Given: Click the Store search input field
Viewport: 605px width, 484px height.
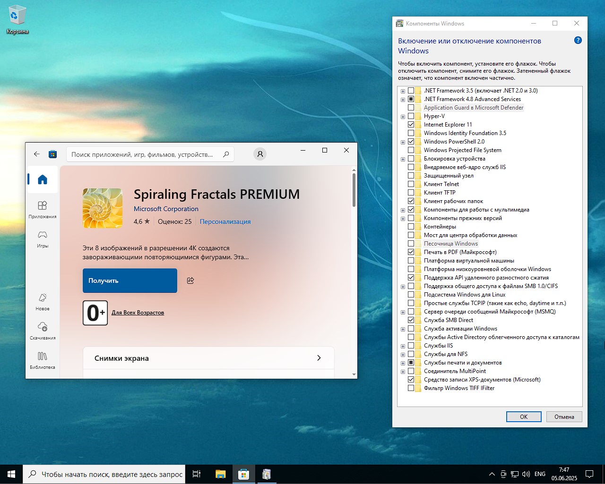Looking at the screenshot, I should click(150, 154).
